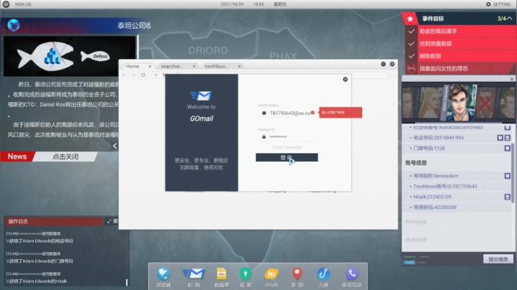The width and height of the screenshot is (517, 290).
Task: Click the 点击关闭 news close button
Action: (65, 156)
